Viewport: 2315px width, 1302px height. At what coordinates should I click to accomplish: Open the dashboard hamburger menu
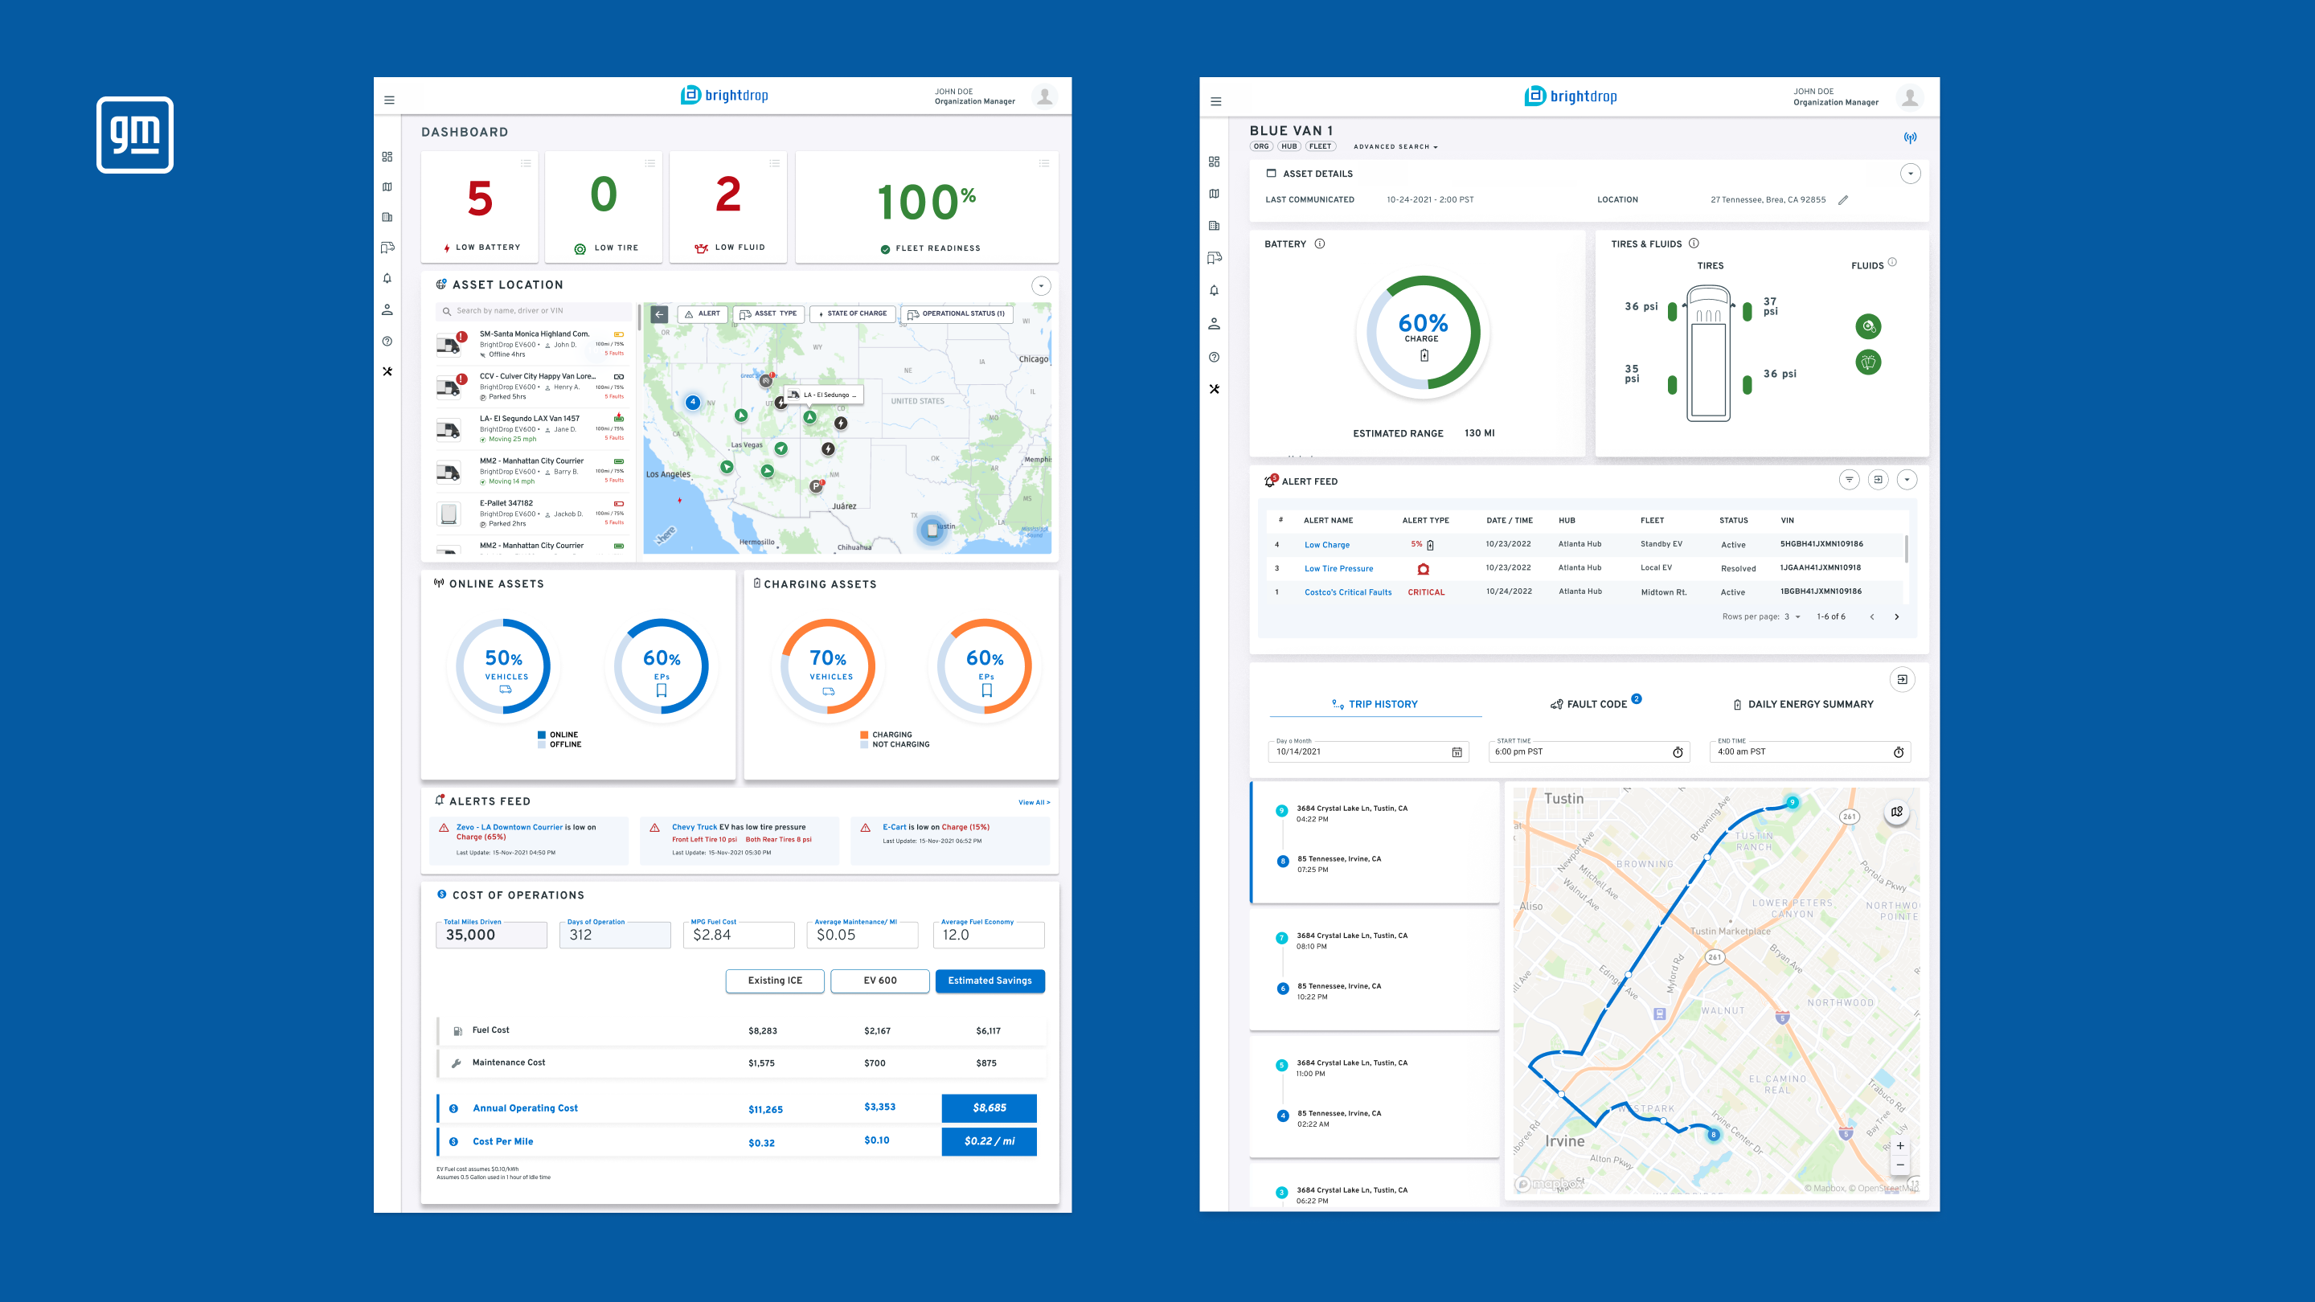tap(389, 100)
